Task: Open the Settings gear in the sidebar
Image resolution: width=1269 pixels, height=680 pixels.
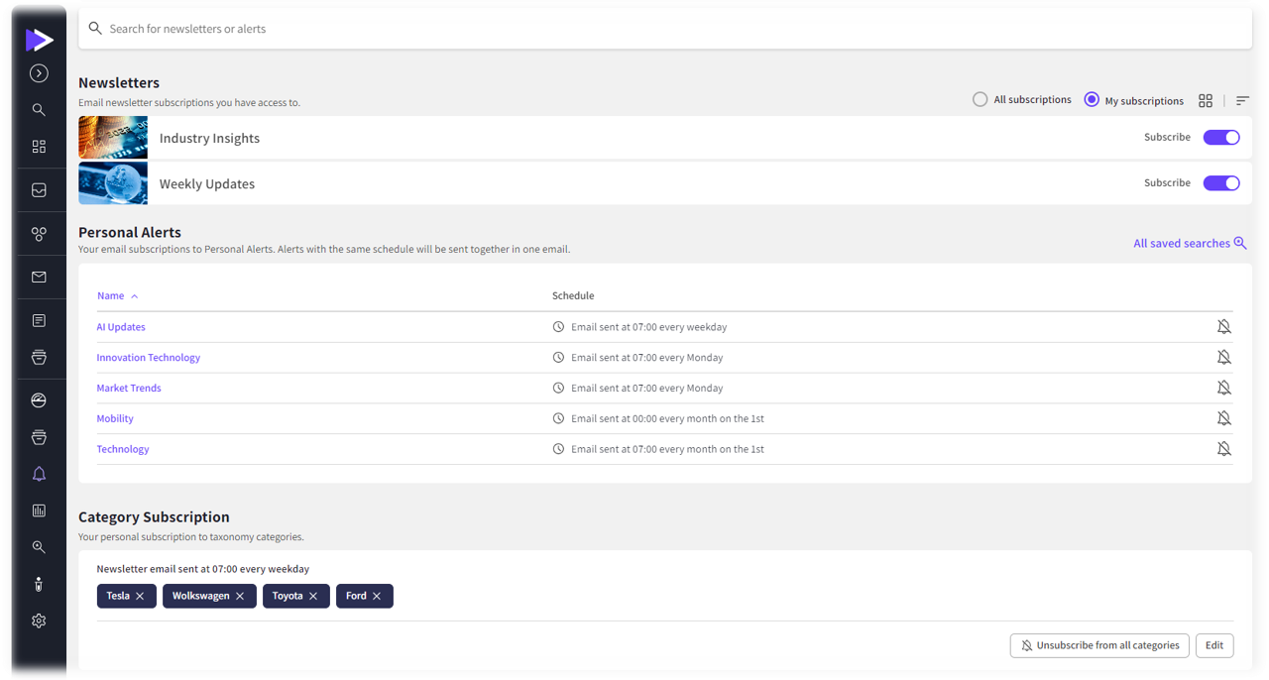Action: 39,620
